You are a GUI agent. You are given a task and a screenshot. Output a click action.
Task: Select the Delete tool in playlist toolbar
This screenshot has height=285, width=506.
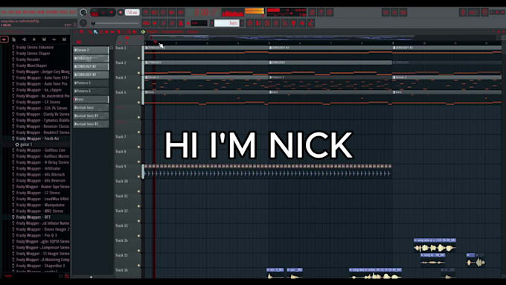[101, 32]
